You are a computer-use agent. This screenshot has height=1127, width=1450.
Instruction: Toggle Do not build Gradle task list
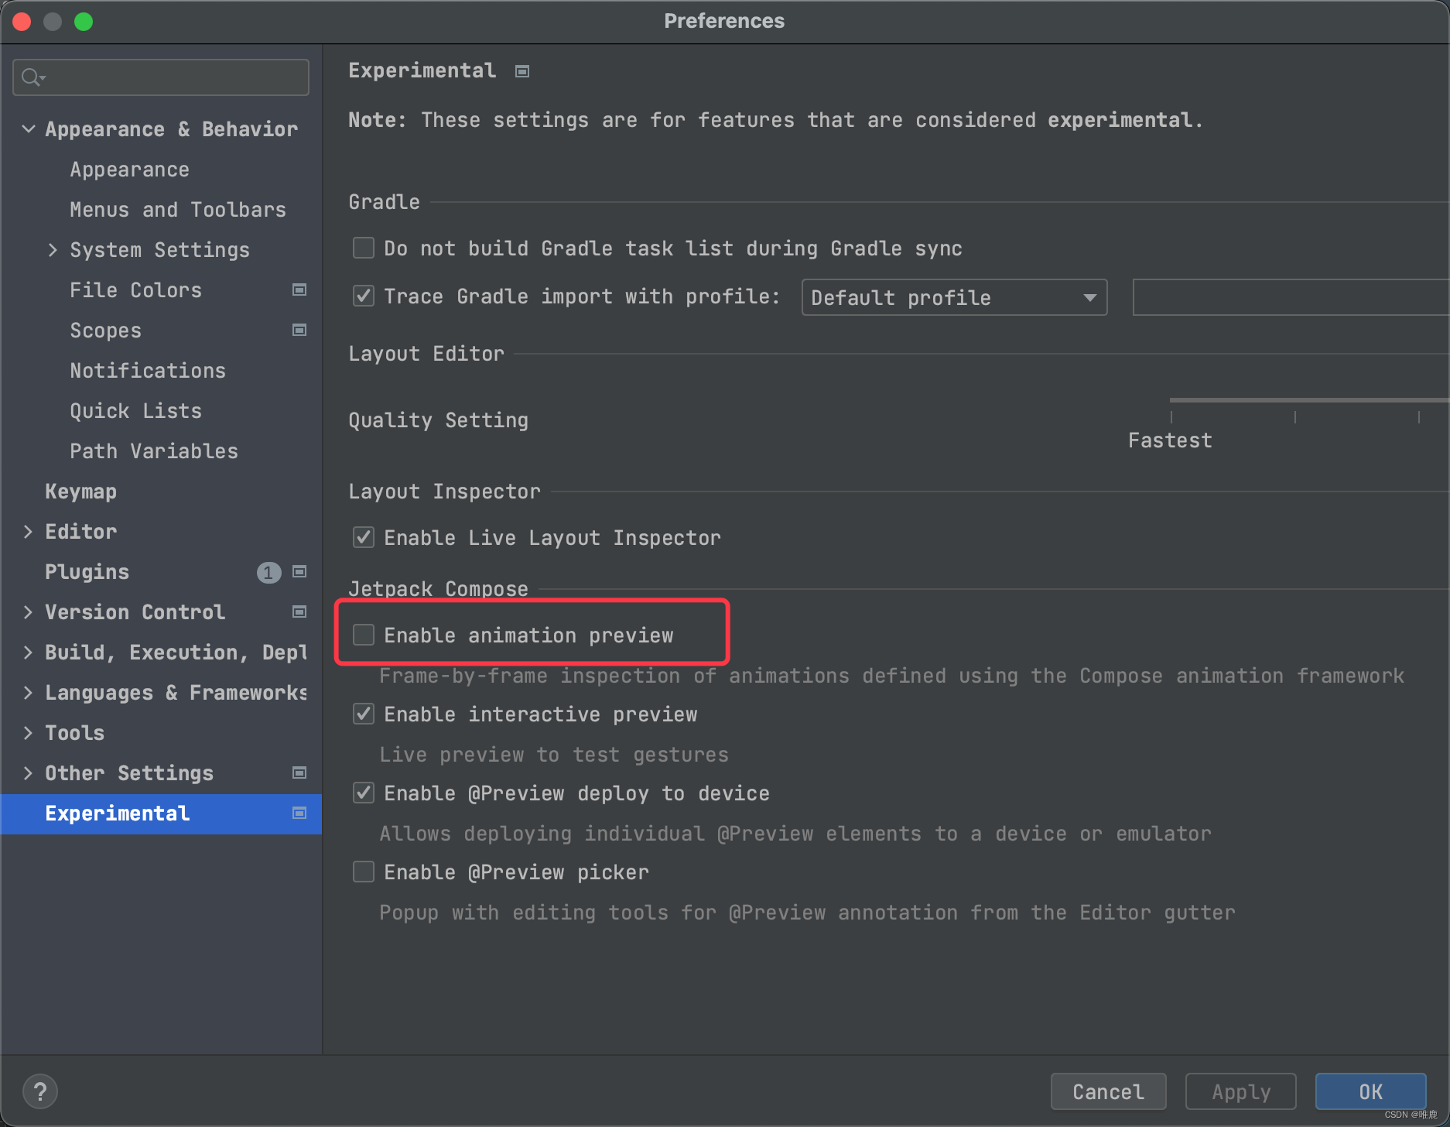[x=364, y=248]
